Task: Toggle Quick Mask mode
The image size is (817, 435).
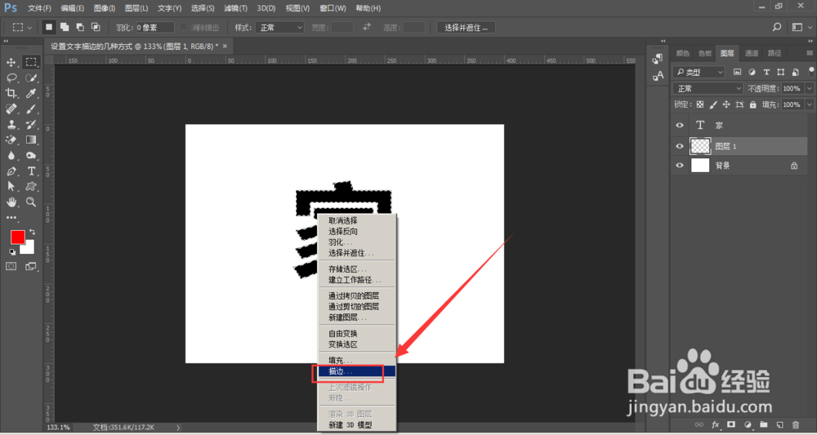Action: pos(11,266)
